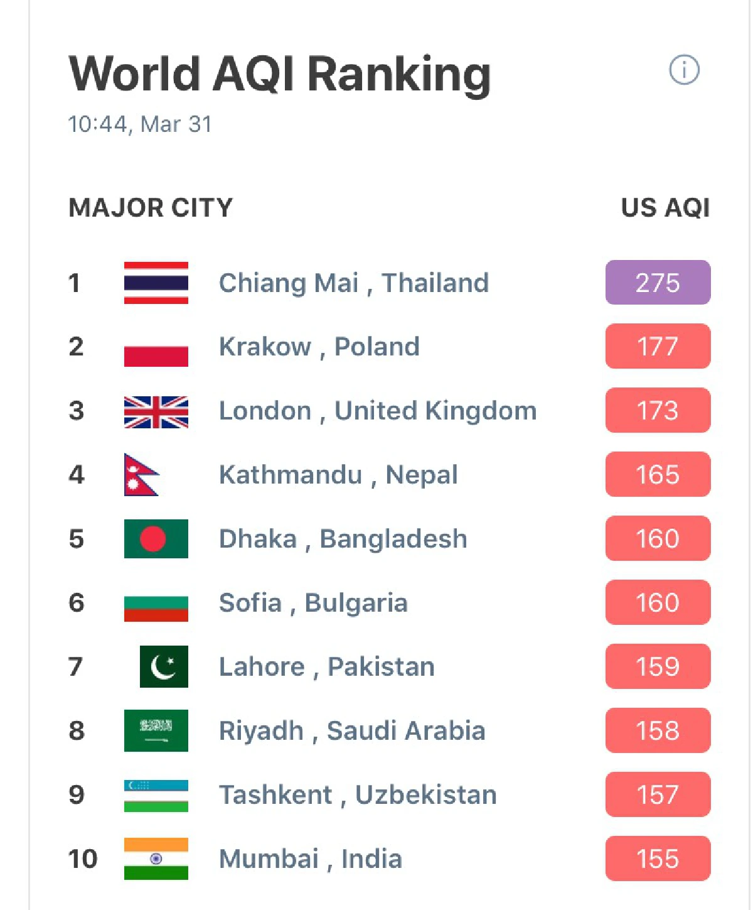
Task: Click the info icon beside the title
Action: tap(684, 70)
